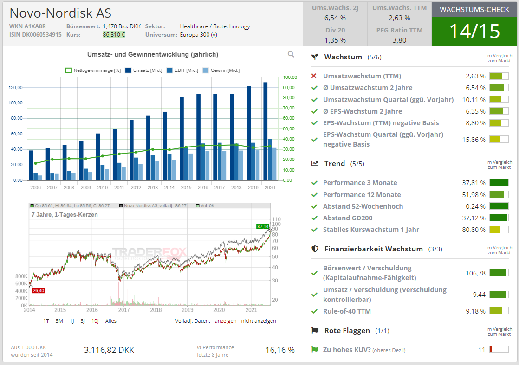The height and width of the screenshot is (365, 519).
Task: Click the highlighted Kurs value 86,310 €
Action: click(x=114, y=34)
